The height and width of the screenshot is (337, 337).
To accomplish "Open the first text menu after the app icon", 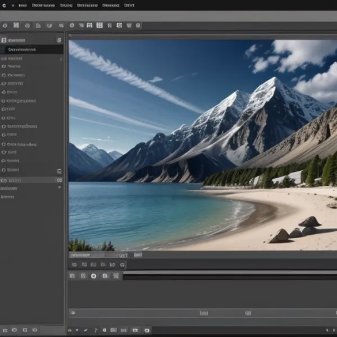I will click(22, 5).
